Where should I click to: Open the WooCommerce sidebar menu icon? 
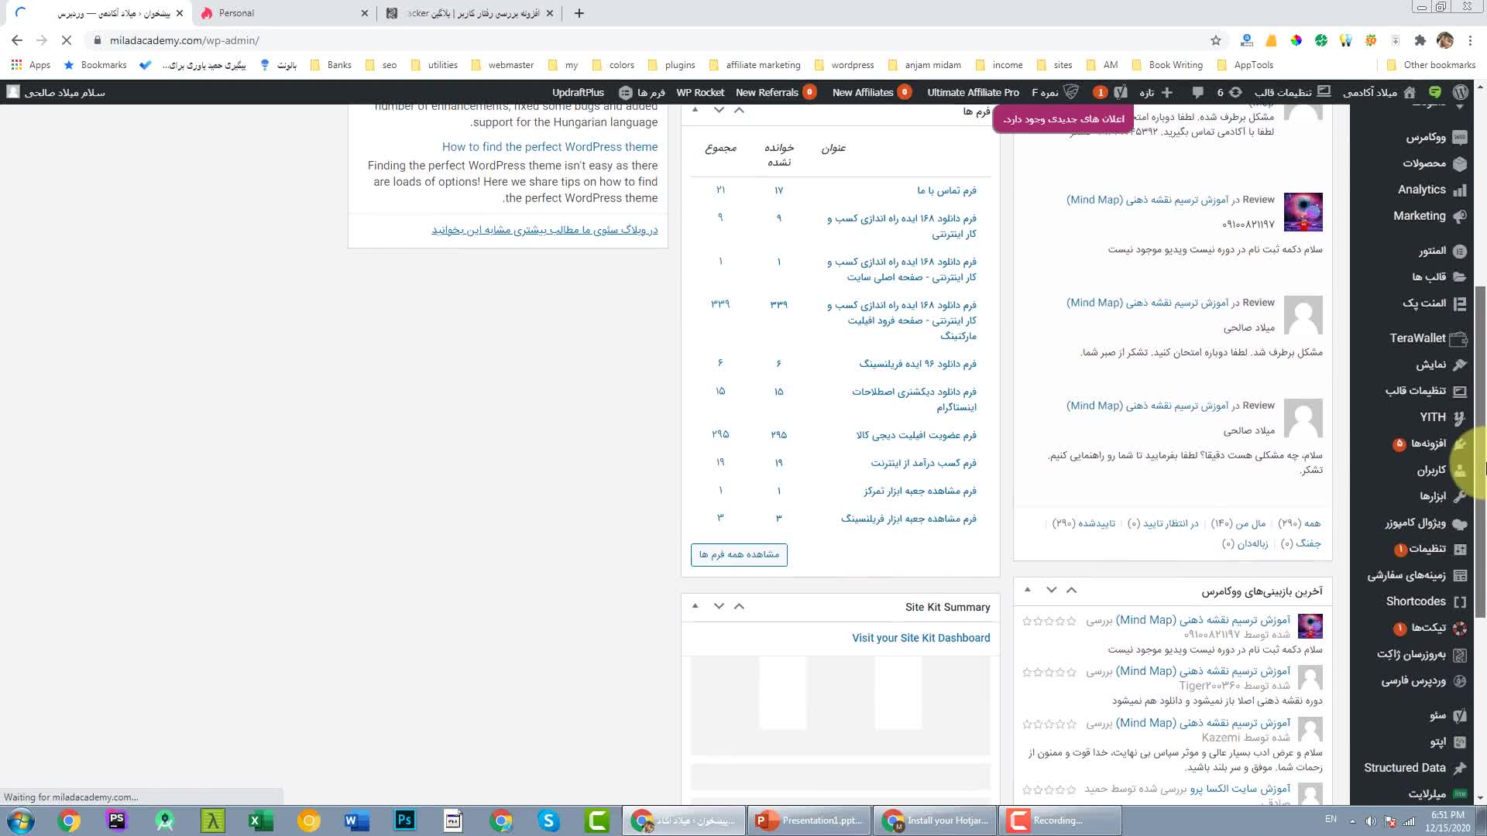click(1460, 138)
